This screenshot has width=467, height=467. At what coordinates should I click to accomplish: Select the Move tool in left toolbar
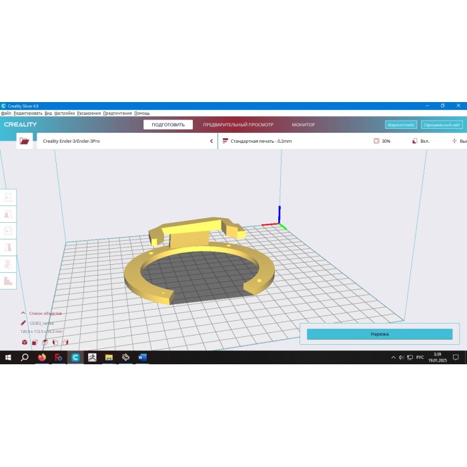click(x=8, y=197)
